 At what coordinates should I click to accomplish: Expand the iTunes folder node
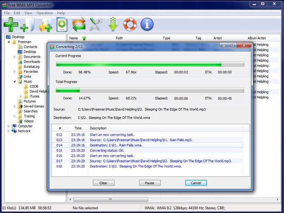tap(21, 97)
